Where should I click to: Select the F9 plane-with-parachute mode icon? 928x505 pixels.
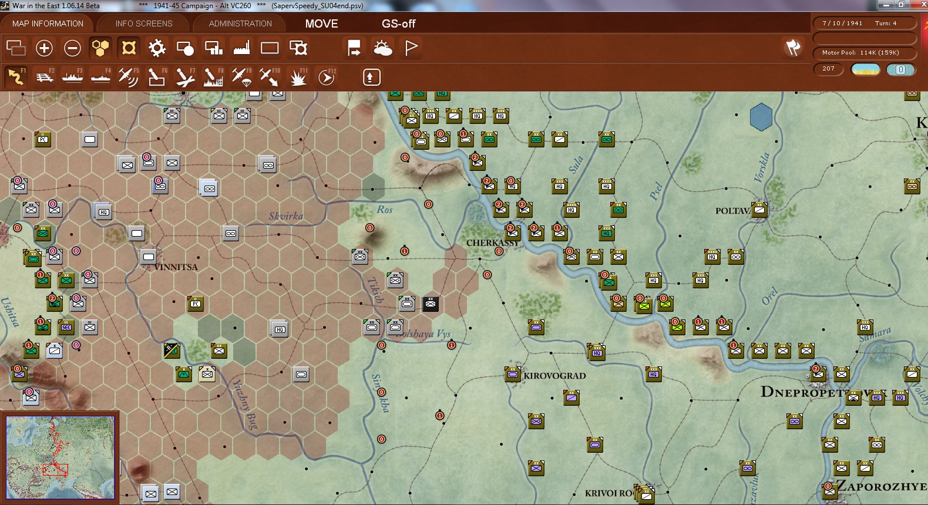click(241, 77)
